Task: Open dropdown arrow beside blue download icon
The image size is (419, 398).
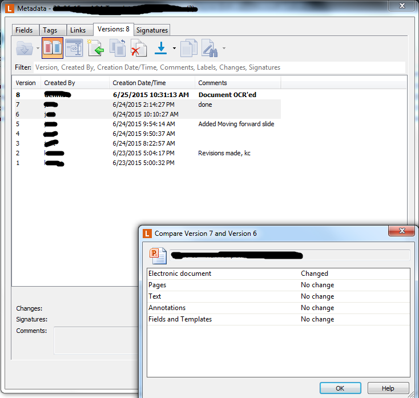Action: pyautogui.click(x=174, y=49)
